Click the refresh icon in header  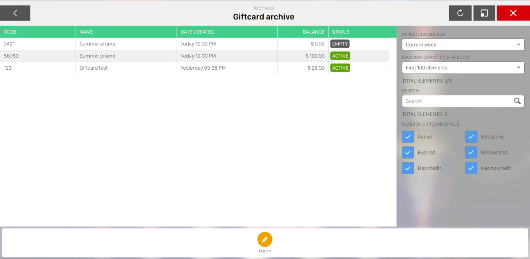pos(460,13)
